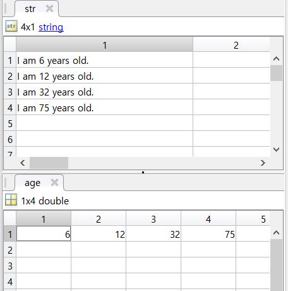Select age cell containing 6
288x291 pixels.
44,233
